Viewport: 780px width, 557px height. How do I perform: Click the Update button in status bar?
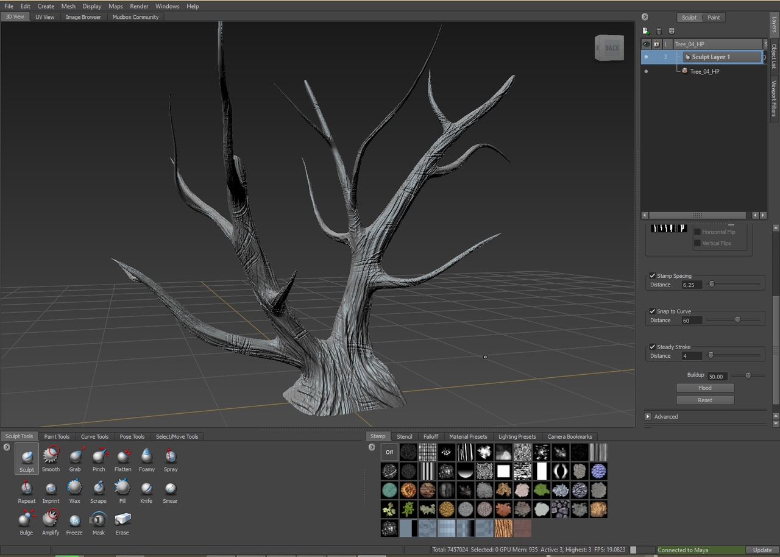click(x=762, y=550)
